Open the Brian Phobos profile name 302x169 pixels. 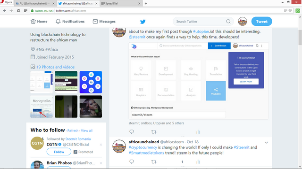point(59,163)
